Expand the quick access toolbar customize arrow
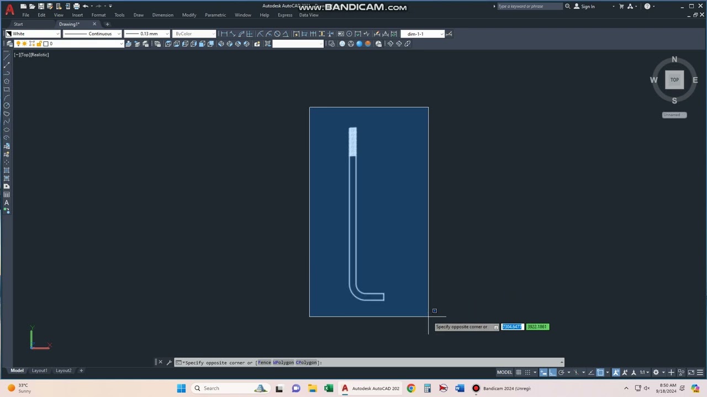 (110, 6)
